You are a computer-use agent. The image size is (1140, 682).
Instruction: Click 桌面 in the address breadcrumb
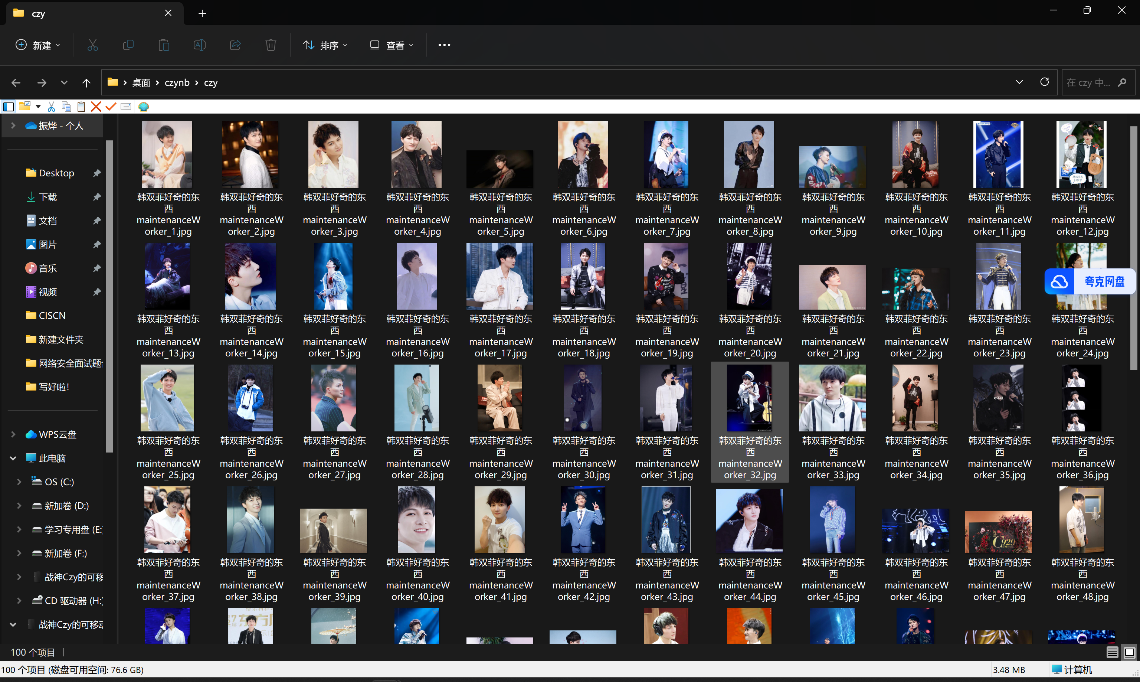point(141,83)
